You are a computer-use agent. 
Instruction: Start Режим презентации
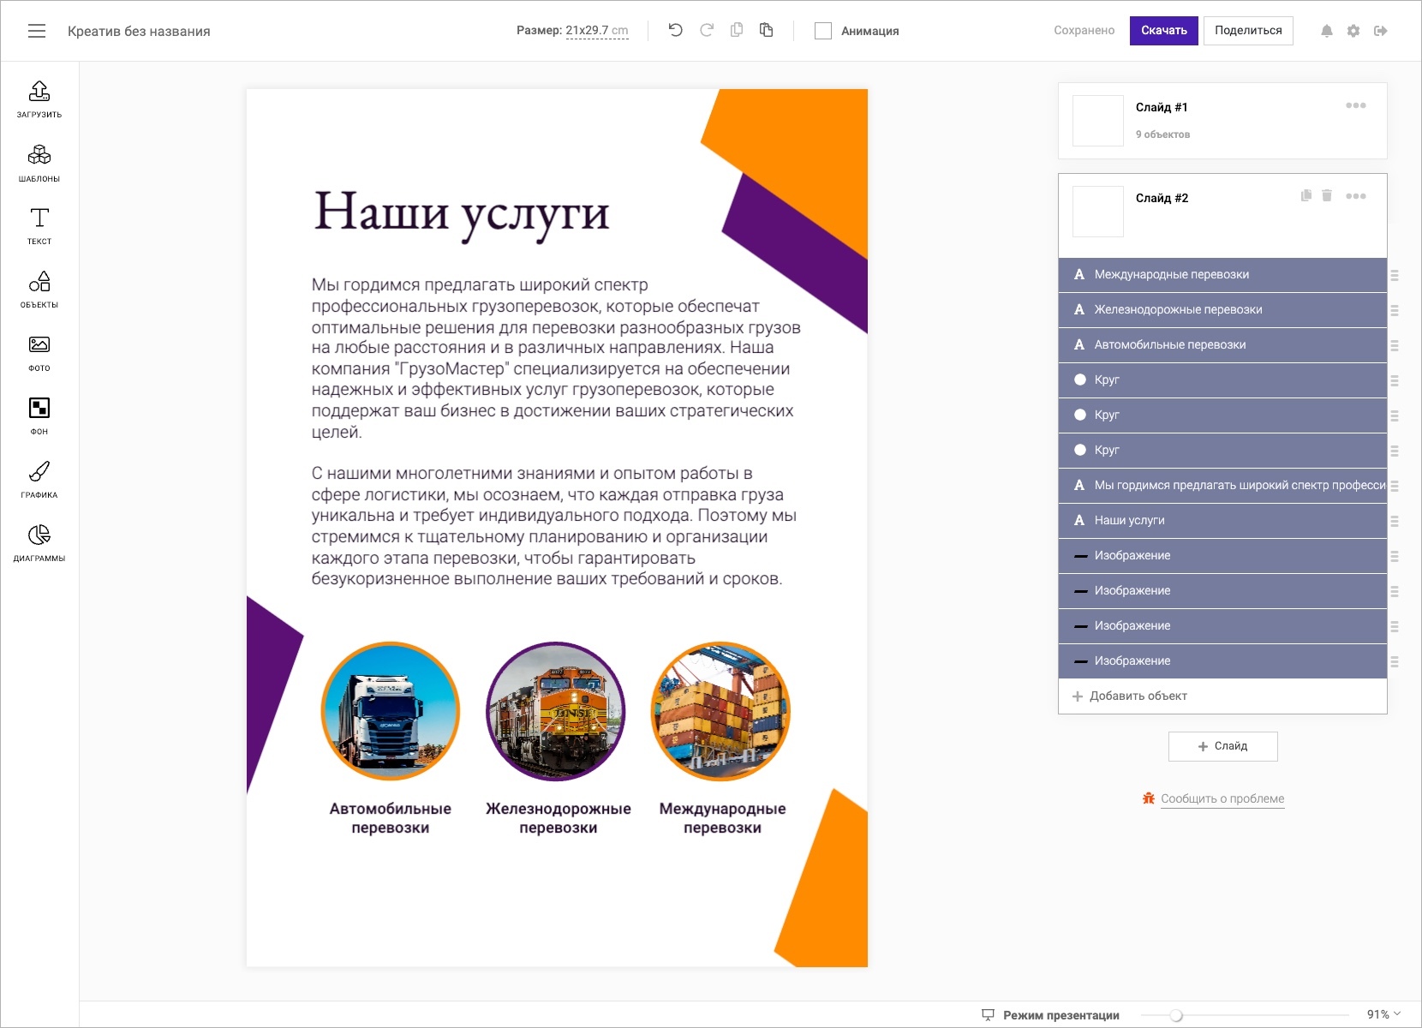point(1061,1015)
